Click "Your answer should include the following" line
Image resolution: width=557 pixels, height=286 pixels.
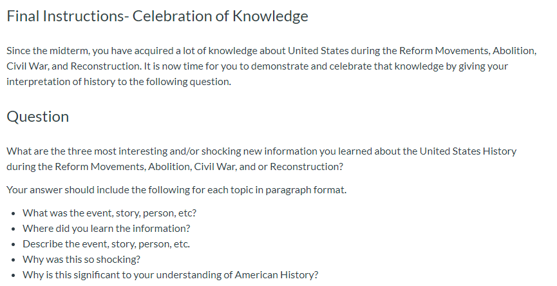(99, 190)
